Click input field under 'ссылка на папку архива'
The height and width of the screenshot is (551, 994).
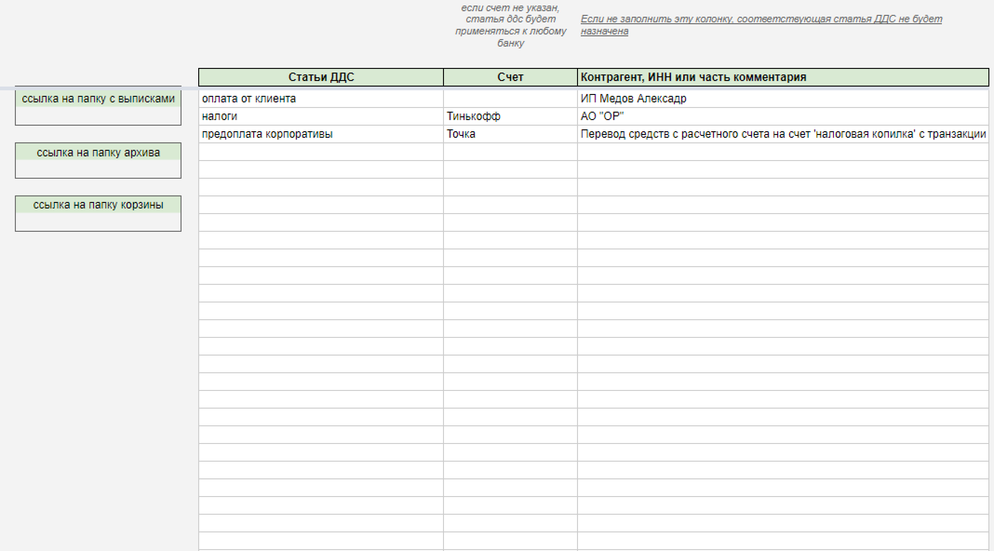tap(98, 169)
